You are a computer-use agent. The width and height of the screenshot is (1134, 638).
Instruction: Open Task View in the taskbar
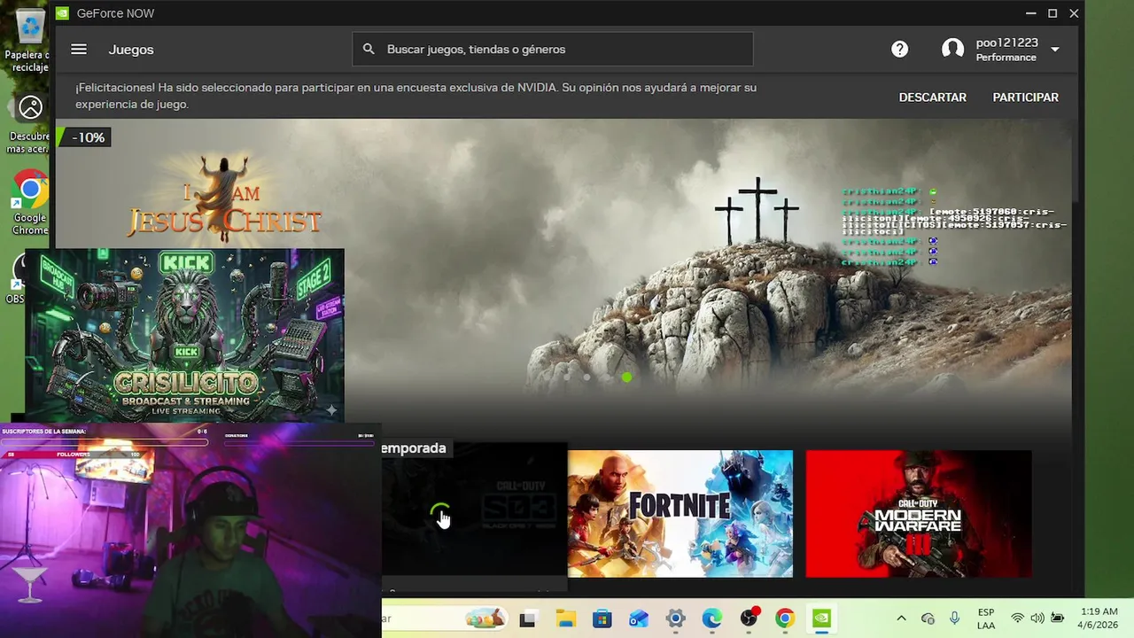(x=527, y=619)
